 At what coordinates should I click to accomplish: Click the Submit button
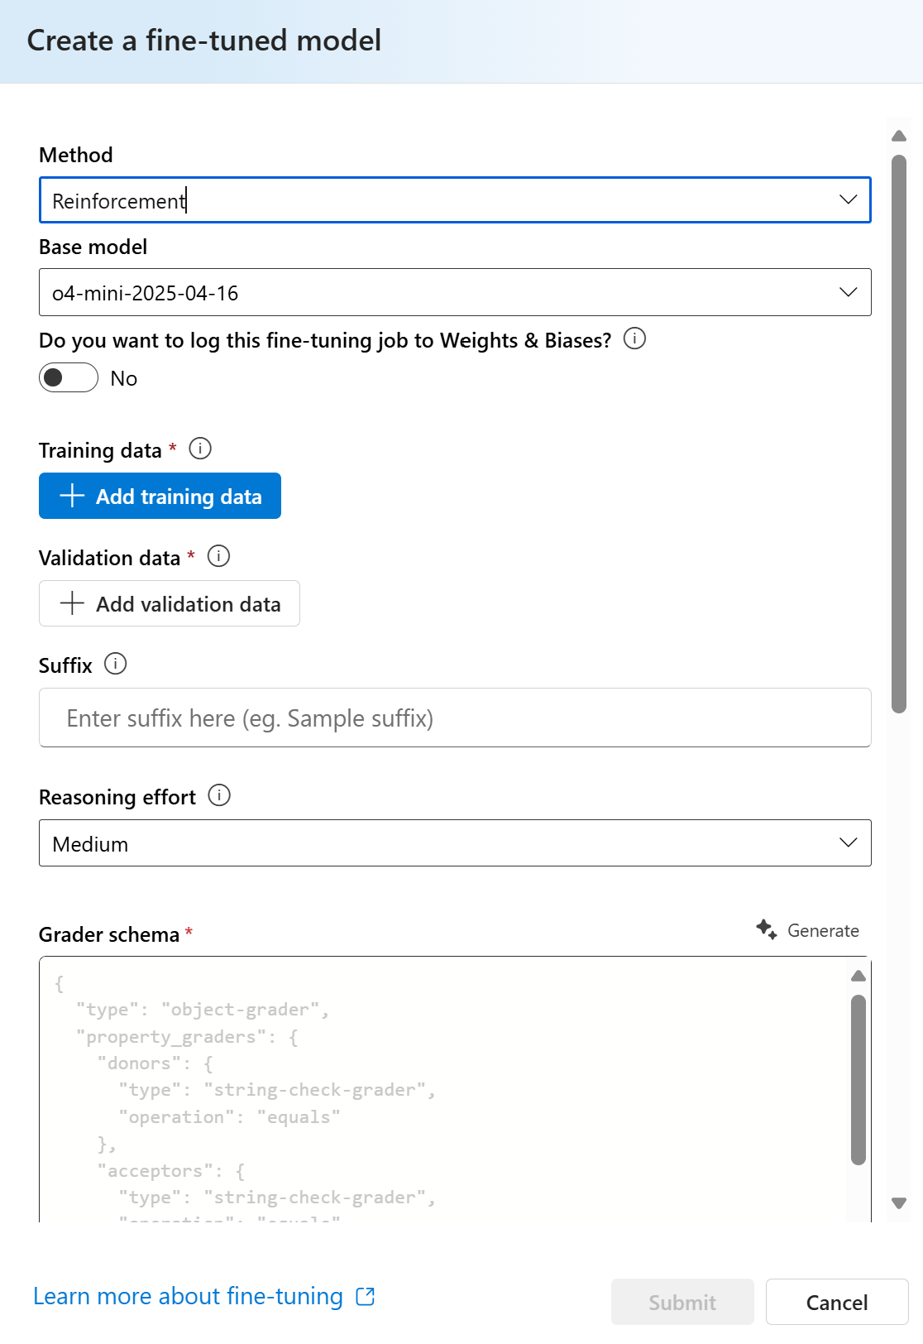click(x=682, y=1303)
